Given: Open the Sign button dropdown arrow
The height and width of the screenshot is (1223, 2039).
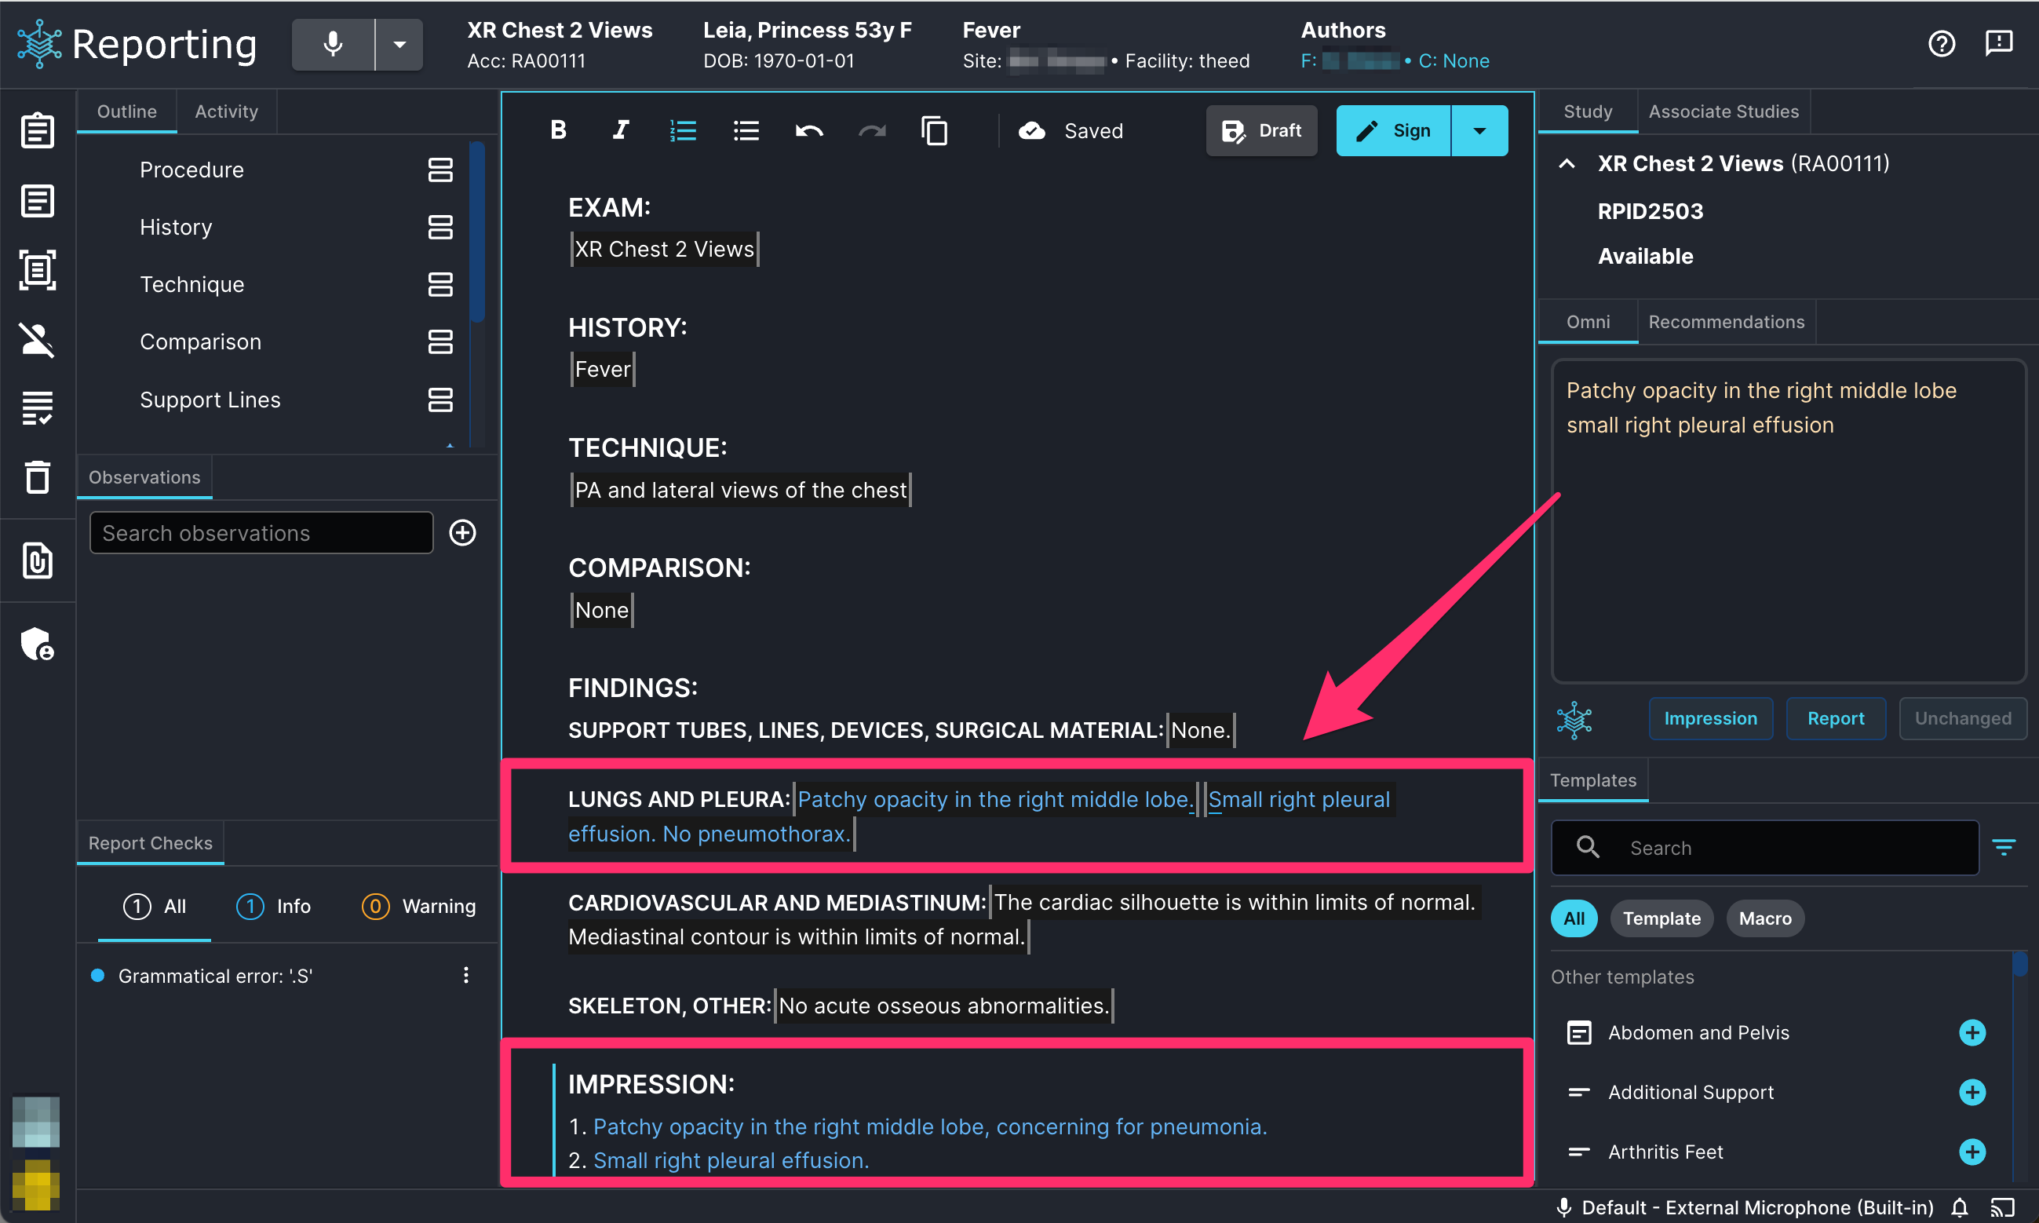Looking at the screenshot, I should (1479, 130).
